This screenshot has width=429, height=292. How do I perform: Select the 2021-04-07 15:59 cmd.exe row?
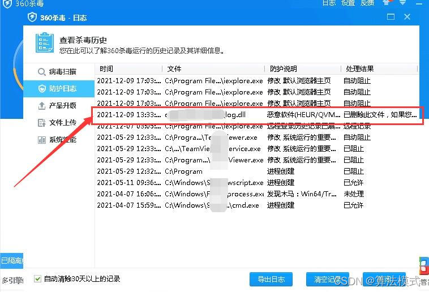[257, 205]
